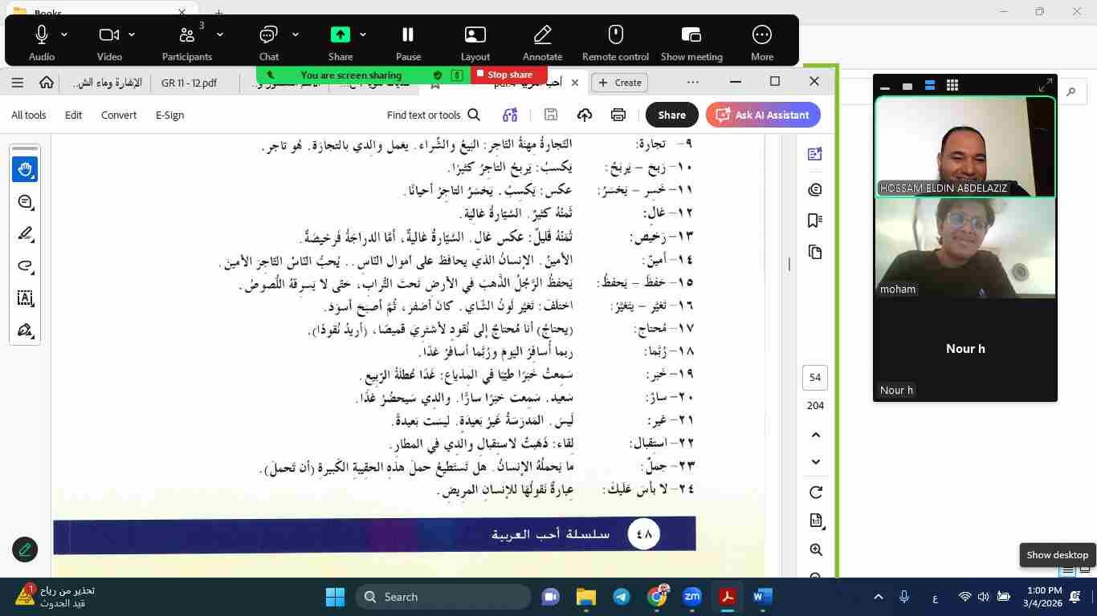Open the Convert menu
1097x616 pixels.
pos(118,115)
